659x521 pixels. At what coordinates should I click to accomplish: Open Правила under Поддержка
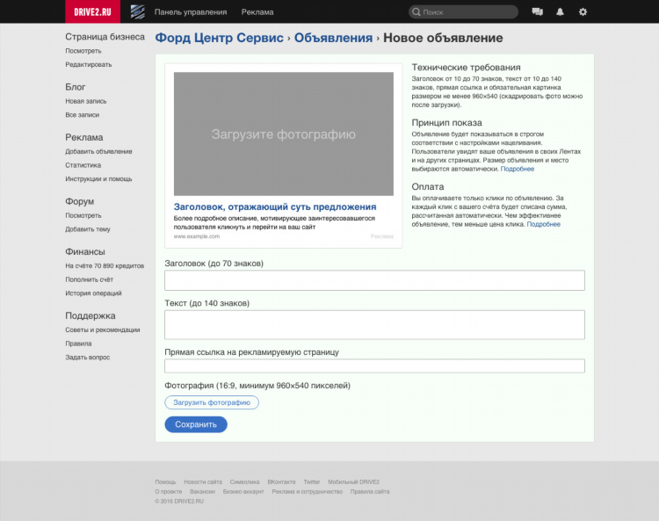[78, 344]
